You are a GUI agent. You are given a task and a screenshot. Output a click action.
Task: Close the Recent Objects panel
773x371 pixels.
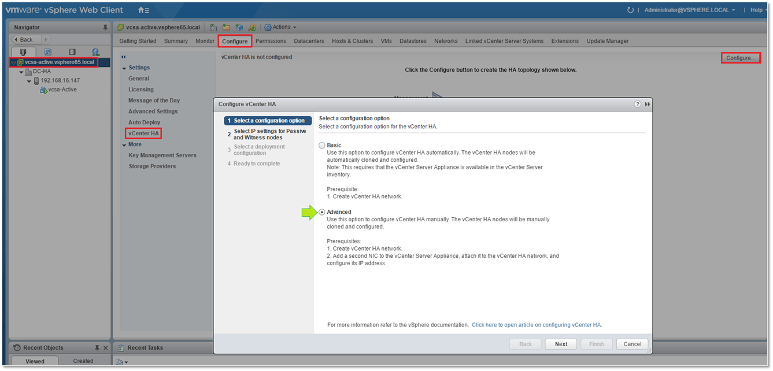[x=105, y=348]
